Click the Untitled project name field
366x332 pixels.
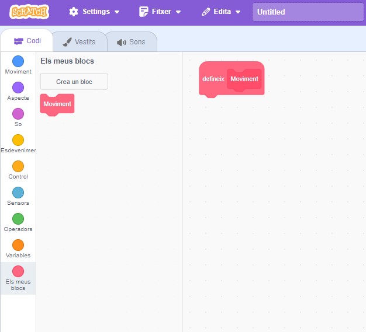pyautogui.click(x=307, y=12)
